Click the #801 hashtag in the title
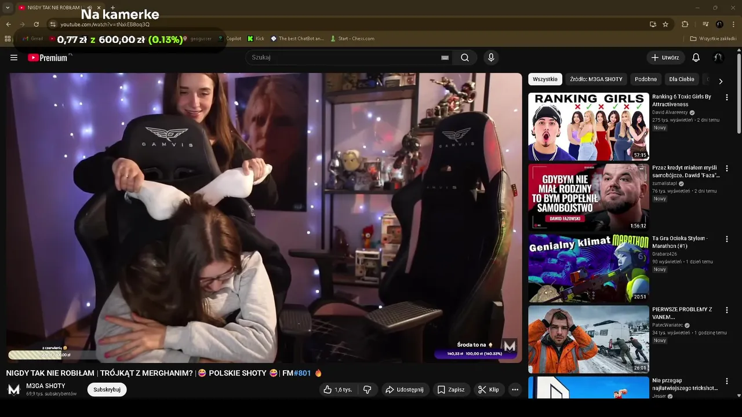 pyautogui.click(x=303, y=374)
